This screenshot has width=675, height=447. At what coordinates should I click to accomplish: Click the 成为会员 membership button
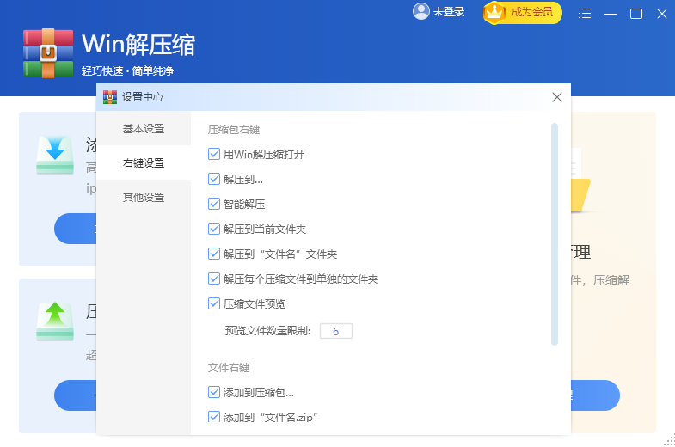(x=523, y=13)
